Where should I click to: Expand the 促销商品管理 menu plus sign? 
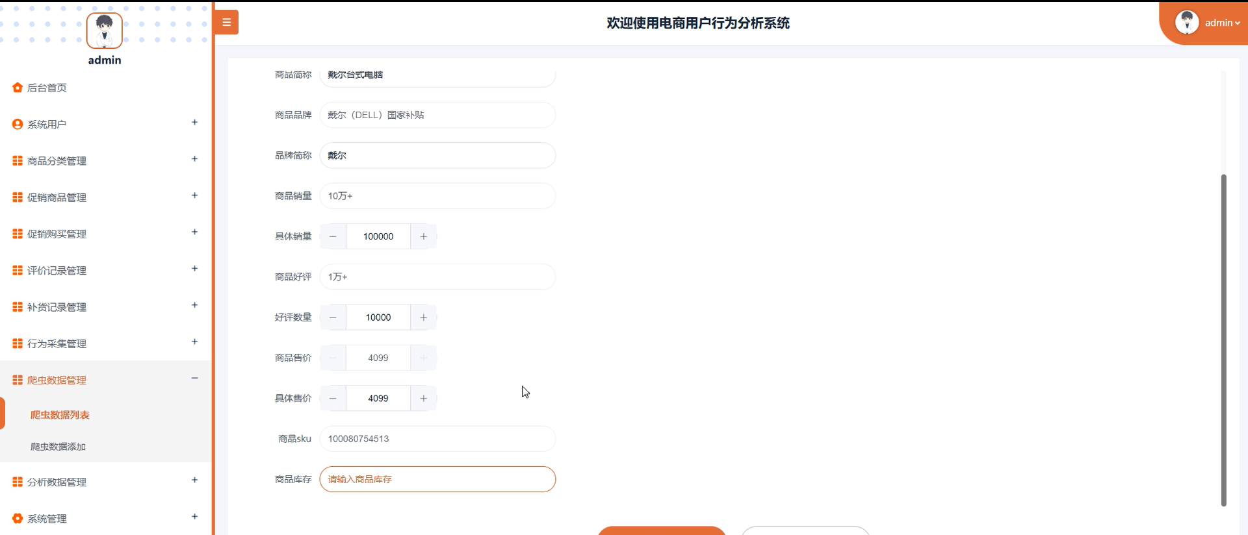[194, 195]
